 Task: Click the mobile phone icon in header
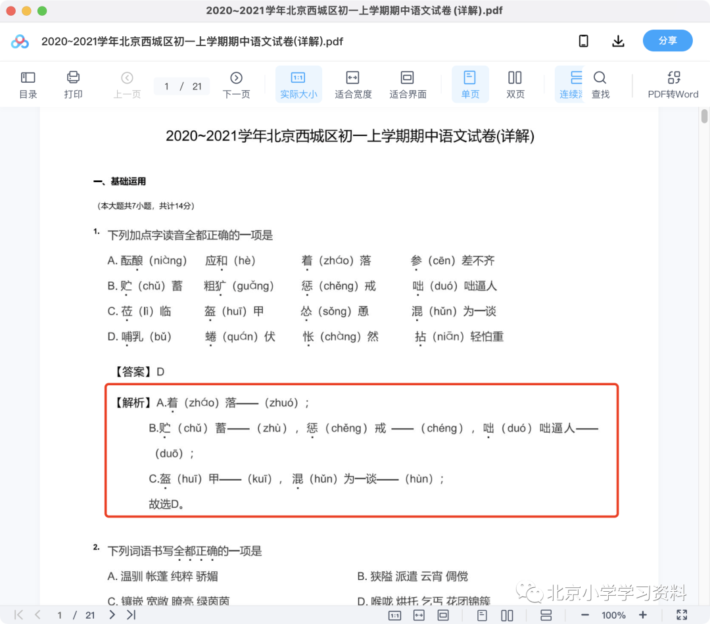pyautogui.click(x=584, y=41)
